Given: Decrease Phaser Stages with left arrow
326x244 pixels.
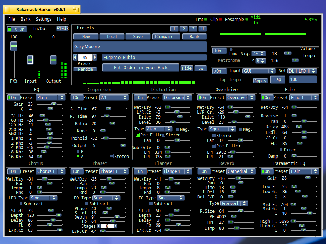Looking at the screenshot, I should point(99,226).
